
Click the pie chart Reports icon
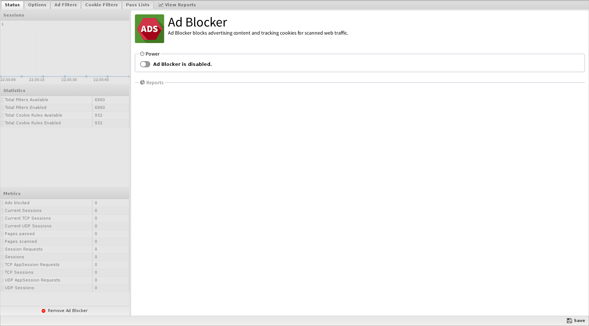pyautogui.click(x=142, y=83)
